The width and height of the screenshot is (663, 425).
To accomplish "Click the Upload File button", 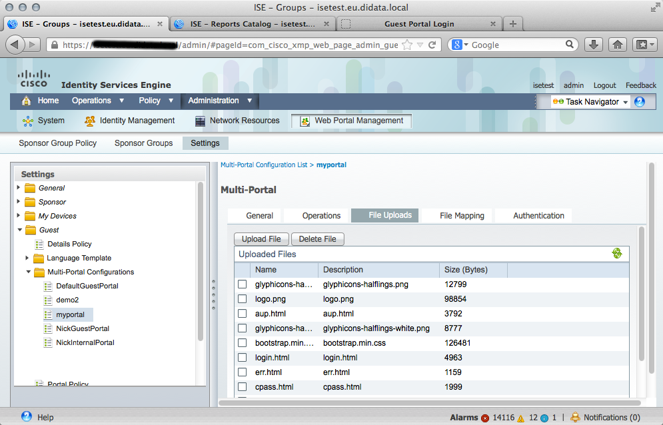I will coord(261,239).
